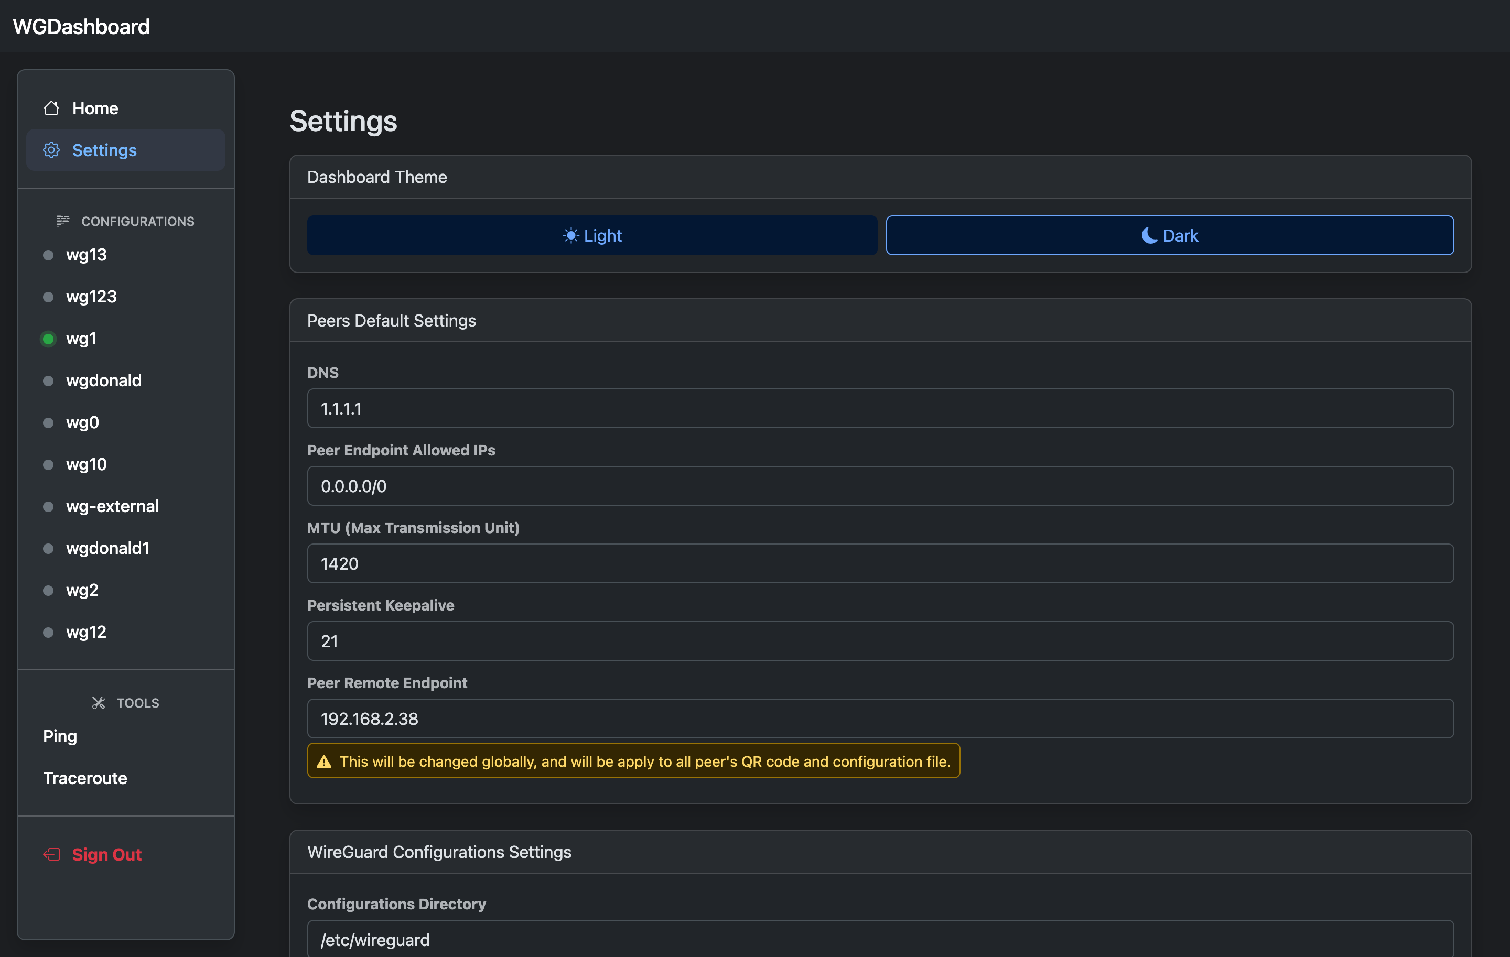Click the status dot beside wgdonald
Viewport: 1510px width, 957px height.
point(48,381)
